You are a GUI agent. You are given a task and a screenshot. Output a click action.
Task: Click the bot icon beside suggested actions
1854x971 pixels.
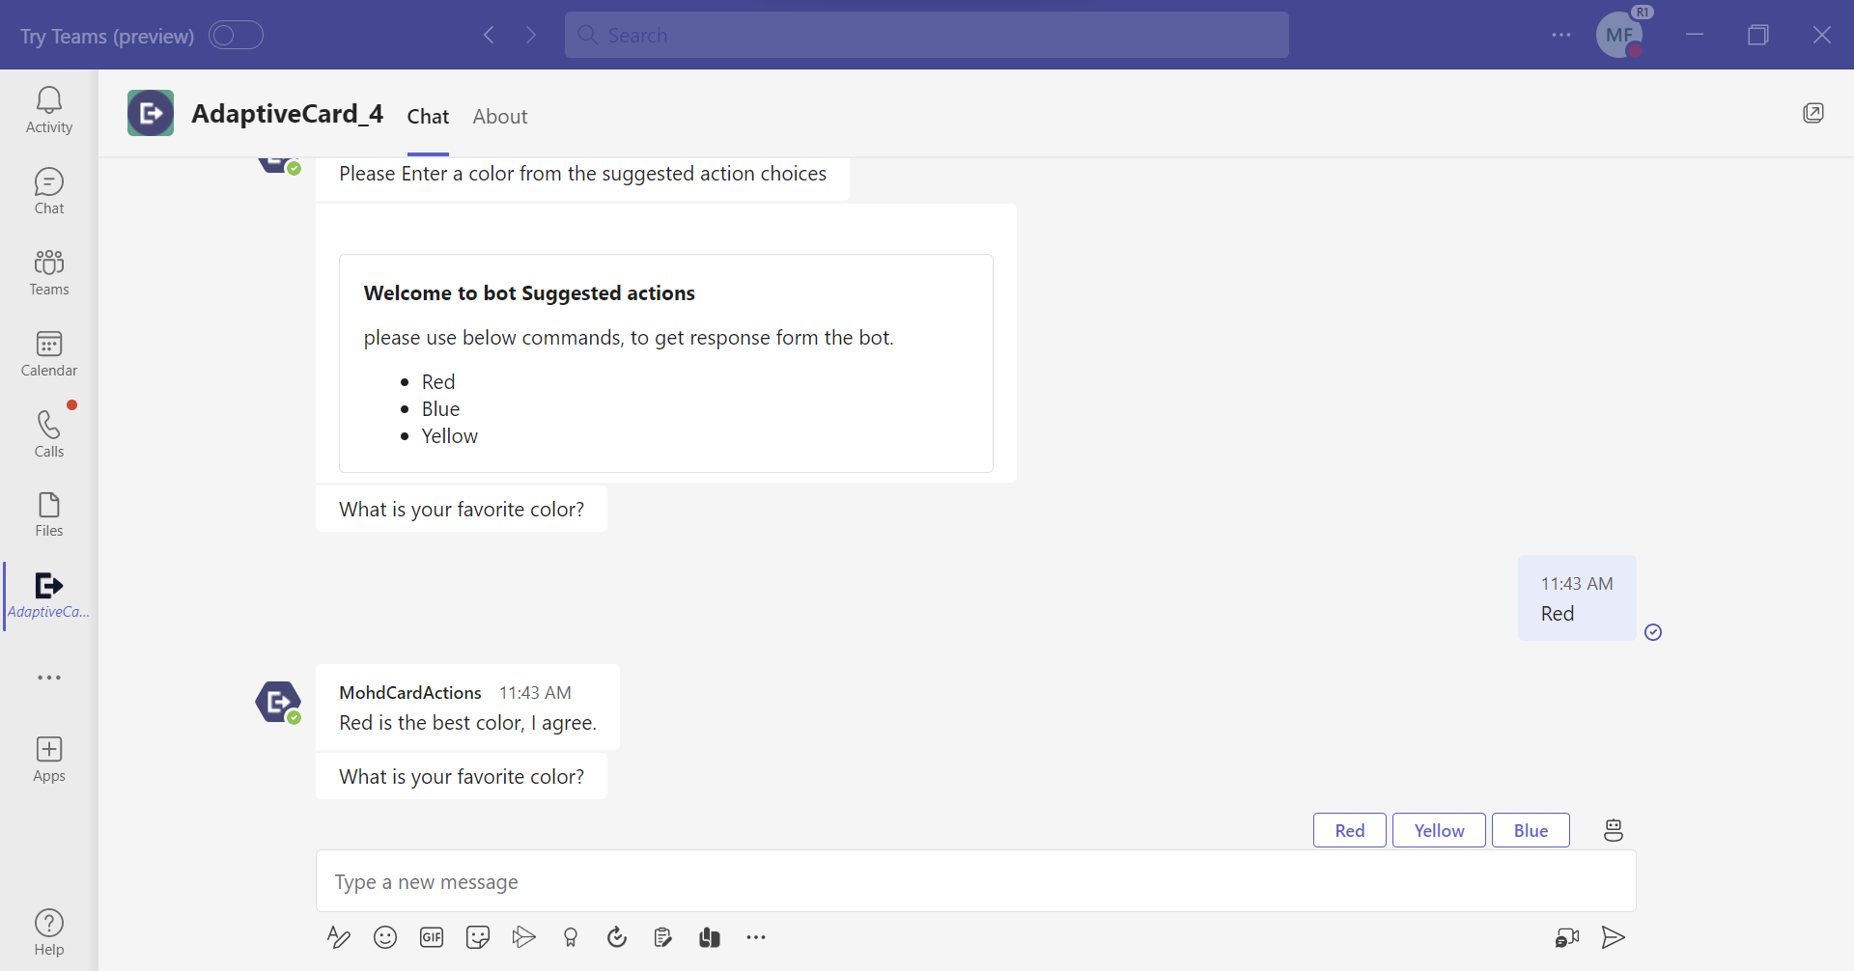click(x=1614, y=830)
